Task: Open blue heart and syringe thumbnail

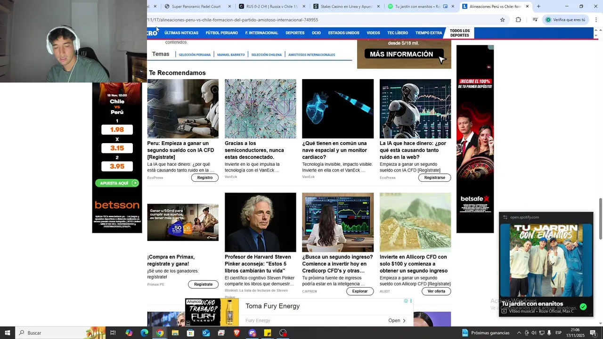Action: [x=338, y=109]
